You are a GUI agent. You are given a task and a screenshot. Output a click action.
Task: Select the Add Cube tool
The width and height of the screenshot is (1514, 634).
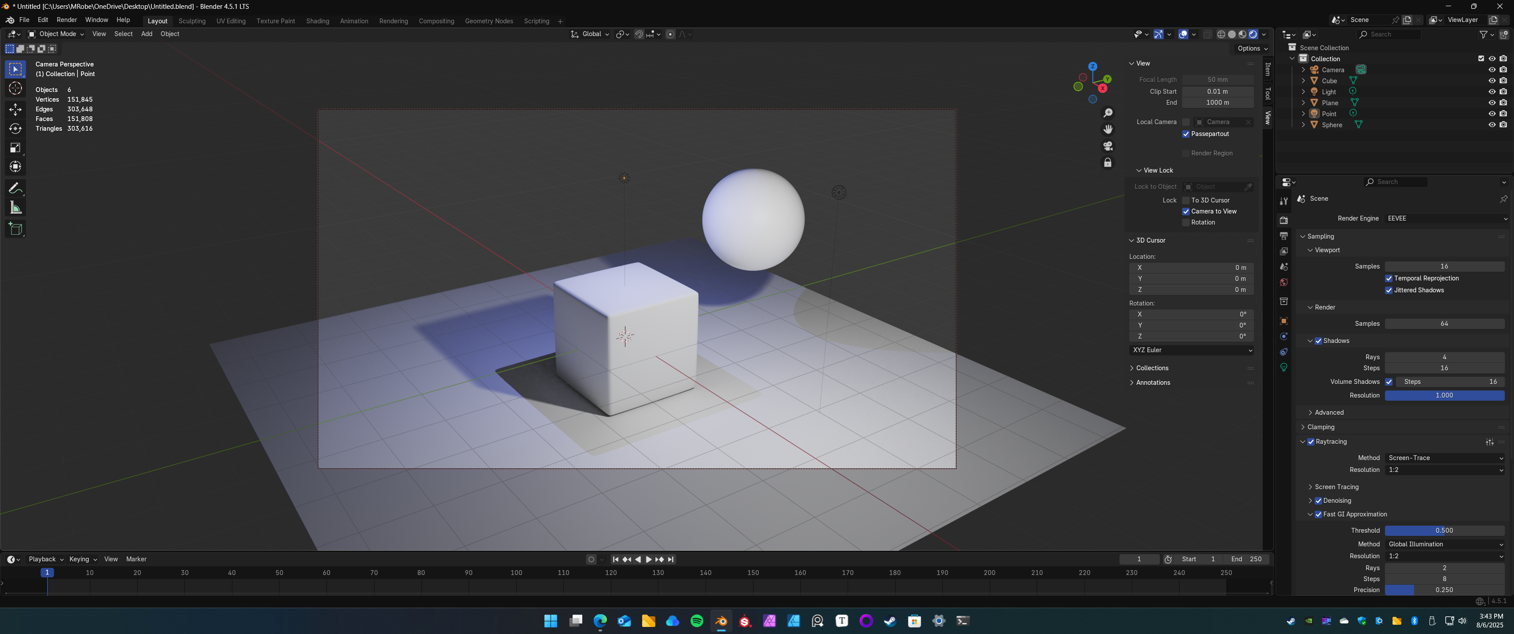click(15, 229)
